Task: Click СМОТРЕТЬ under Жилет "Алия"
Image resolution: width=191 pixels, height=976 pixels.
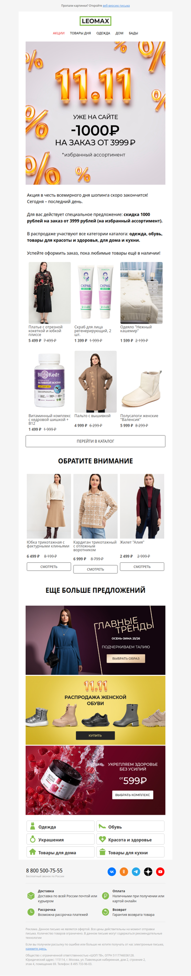Action: (142, 567)
